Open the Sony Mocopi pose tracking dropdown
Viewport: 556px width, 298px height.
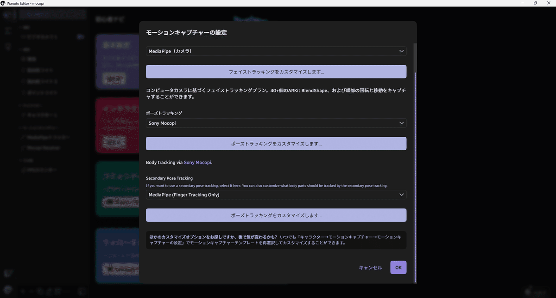pyautogui.click(x=276, y=123)
